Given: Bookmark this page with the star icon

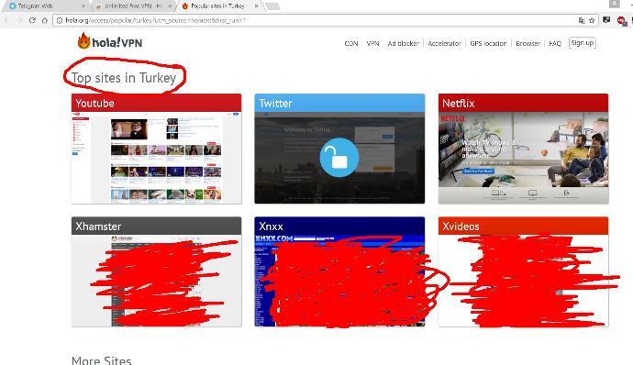Looking at the screenshot, I should 592,20.
